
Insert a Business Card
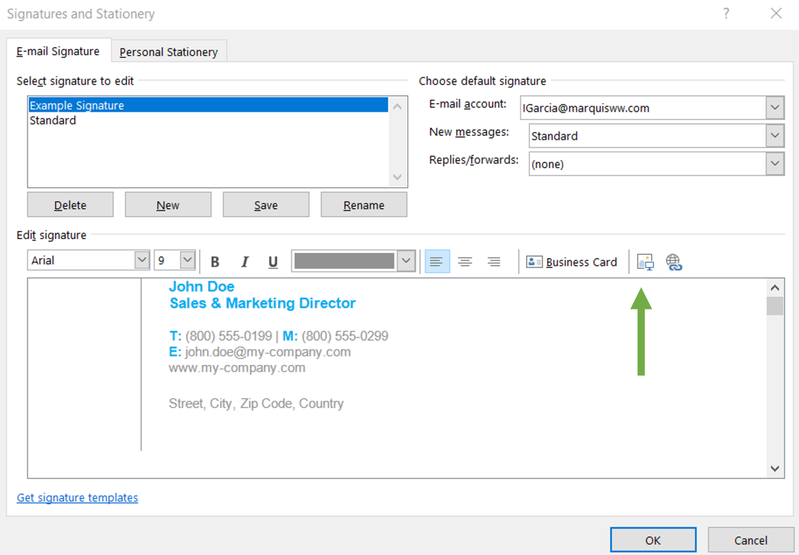[572, 262]
